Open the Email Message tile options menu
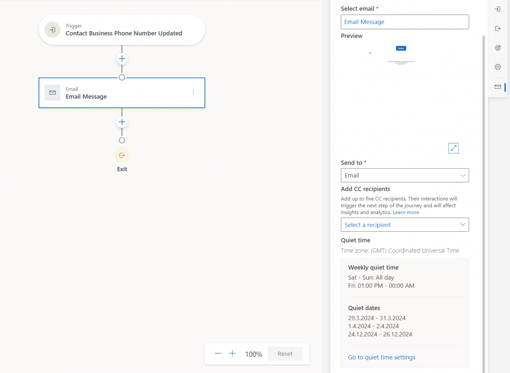This screenshot has width=510, height=373. [193, 92]
